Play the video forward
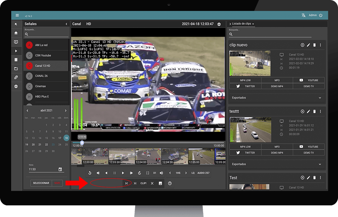 coord(123,173)
